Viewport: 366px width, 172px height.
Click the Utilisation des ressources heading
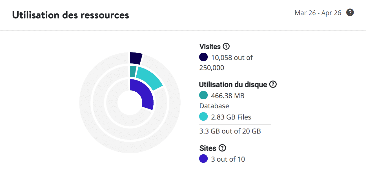point(70,15)
